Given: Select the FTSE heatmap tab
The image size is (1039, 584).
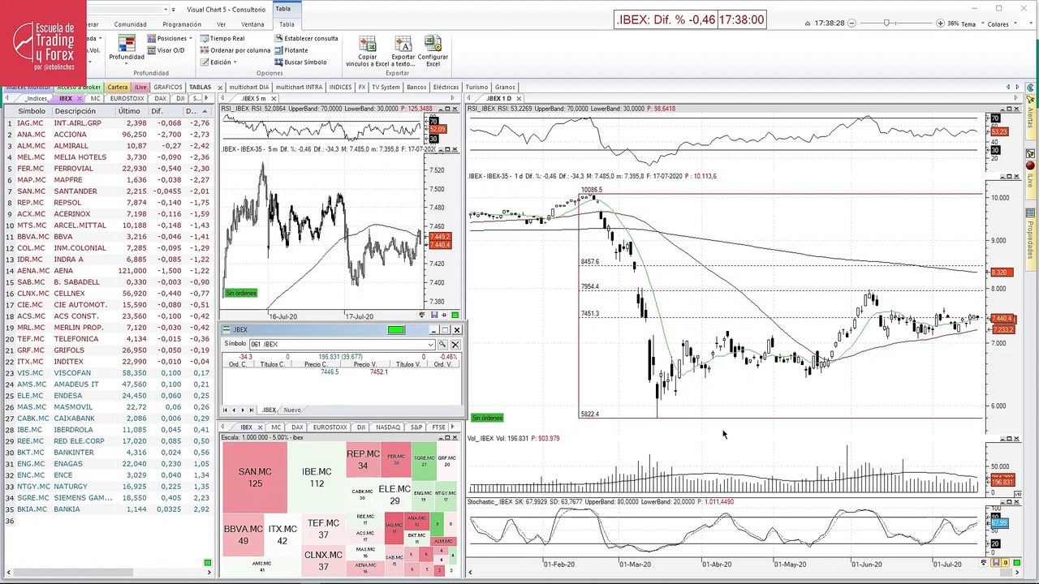Looking at the screenshot, I should 438,427.
